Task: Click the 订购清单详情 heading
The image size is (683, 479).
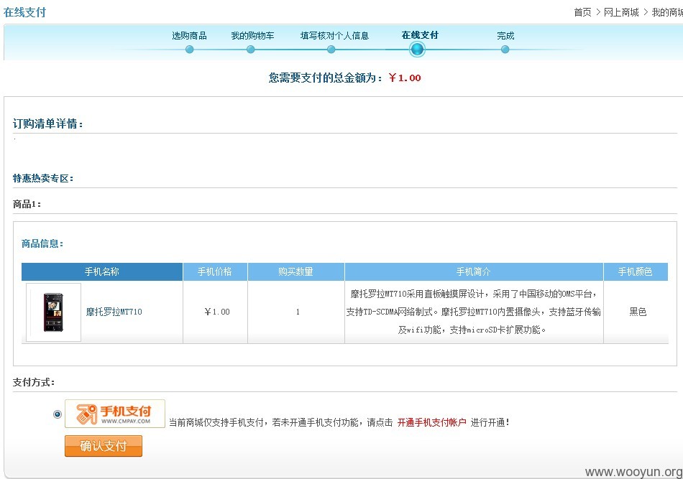Action: coord(48,124)
